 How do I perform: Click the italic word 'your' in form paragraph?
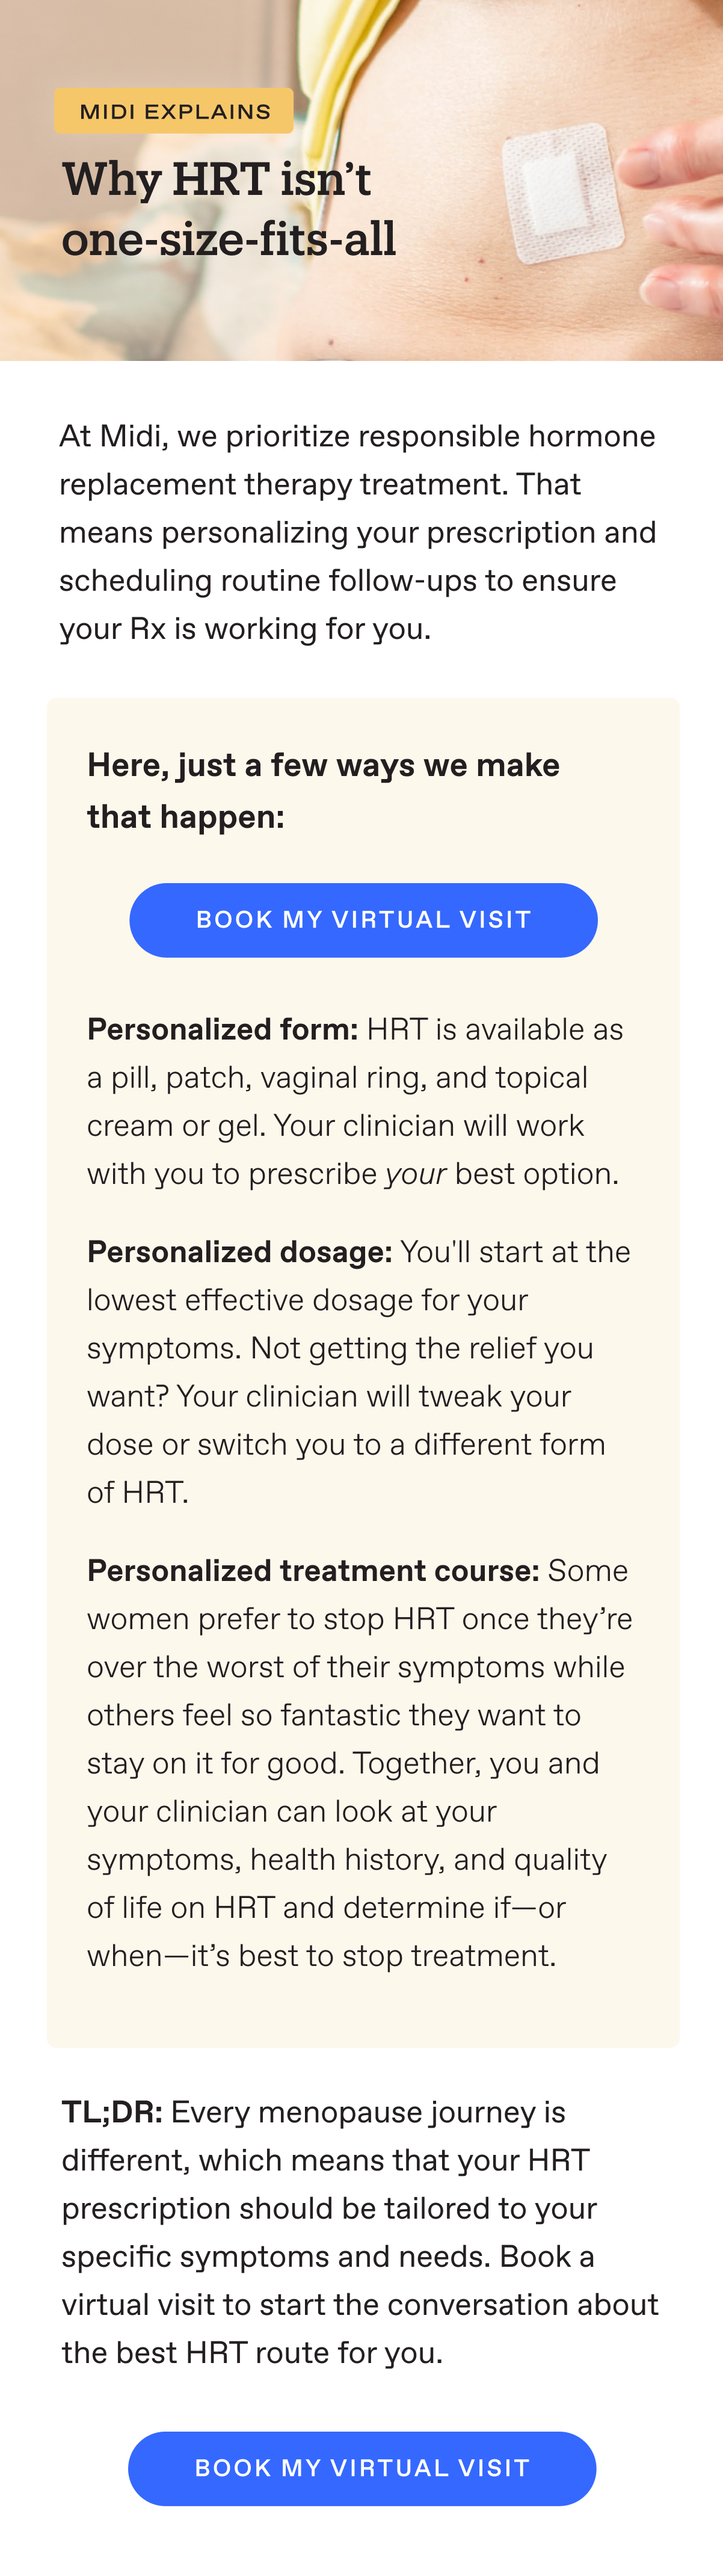coord(415,1174)
